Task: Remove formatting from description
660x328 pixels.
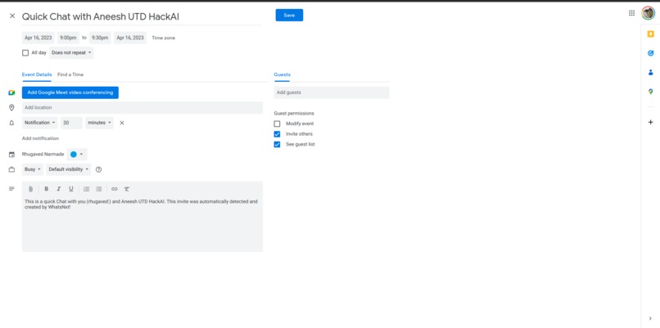Action: pos(127,189)
